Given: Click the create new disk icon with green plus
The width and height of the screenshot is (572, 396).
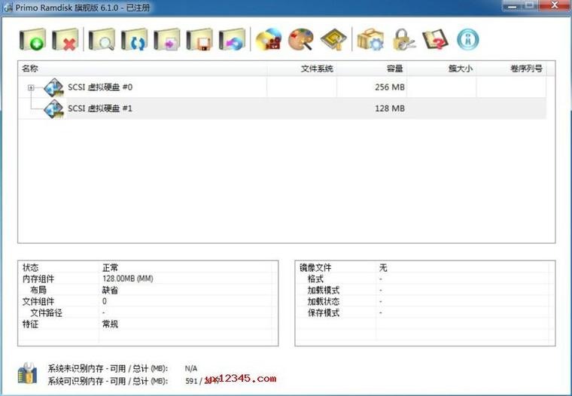Looking at the screenshot, I should 32,39.
